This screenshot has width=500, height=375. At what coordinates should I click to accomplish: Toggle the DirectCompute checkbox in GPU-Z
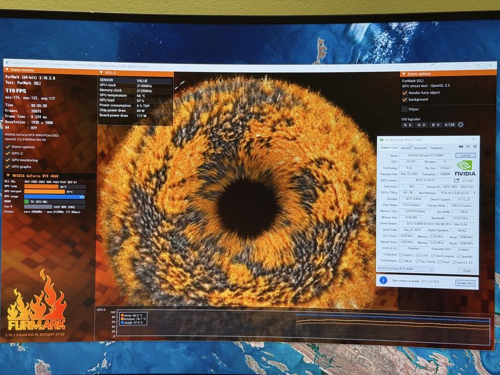point(432,256)
